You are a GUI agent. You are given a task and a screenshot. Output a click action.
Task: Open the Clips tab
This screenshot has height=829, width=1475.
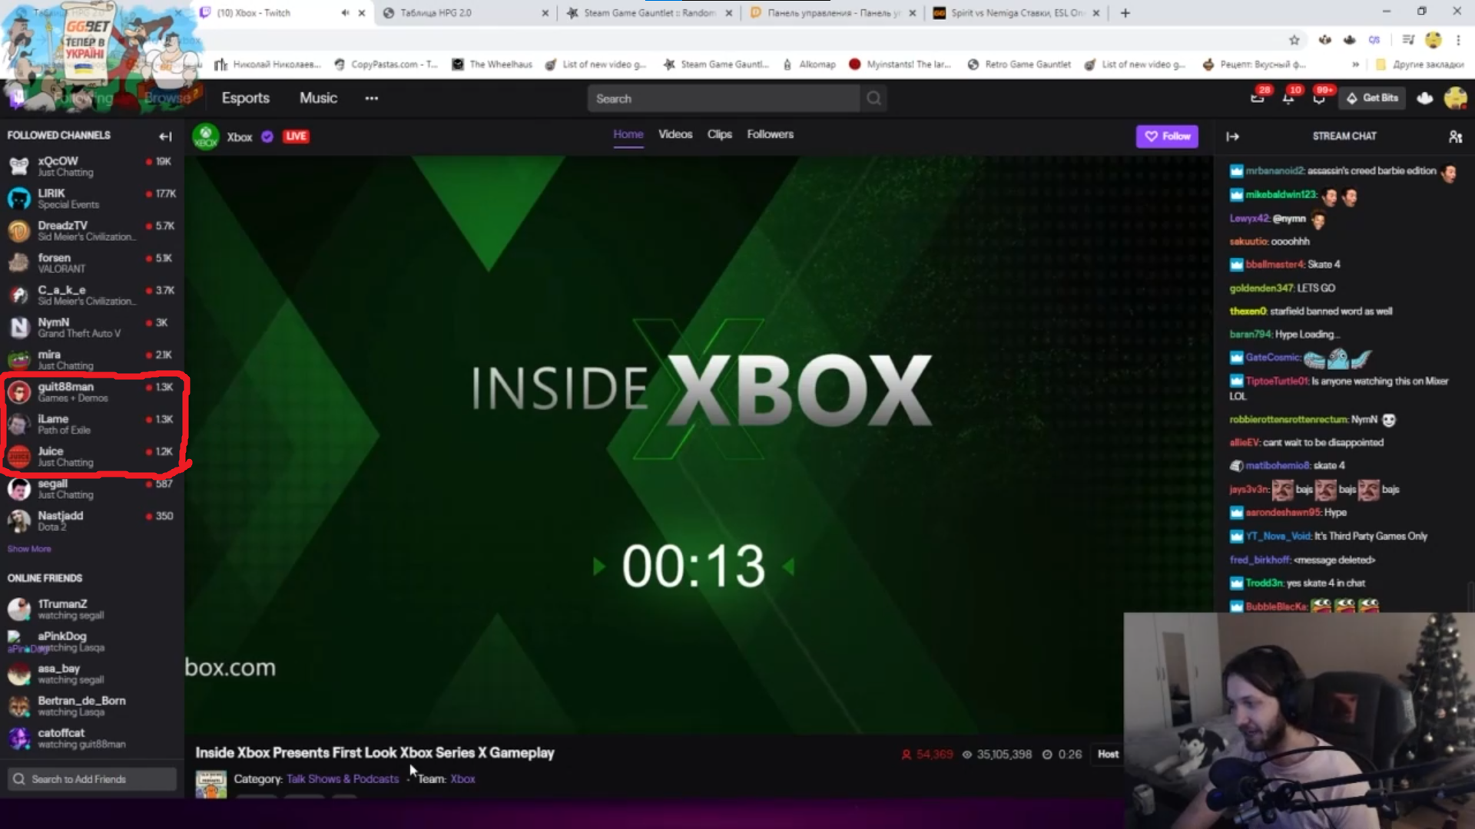point(719,134)
